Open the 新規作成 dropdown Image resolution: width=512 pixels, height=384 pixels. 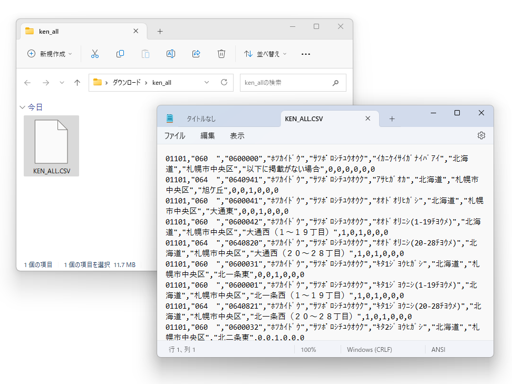[49, 54]
